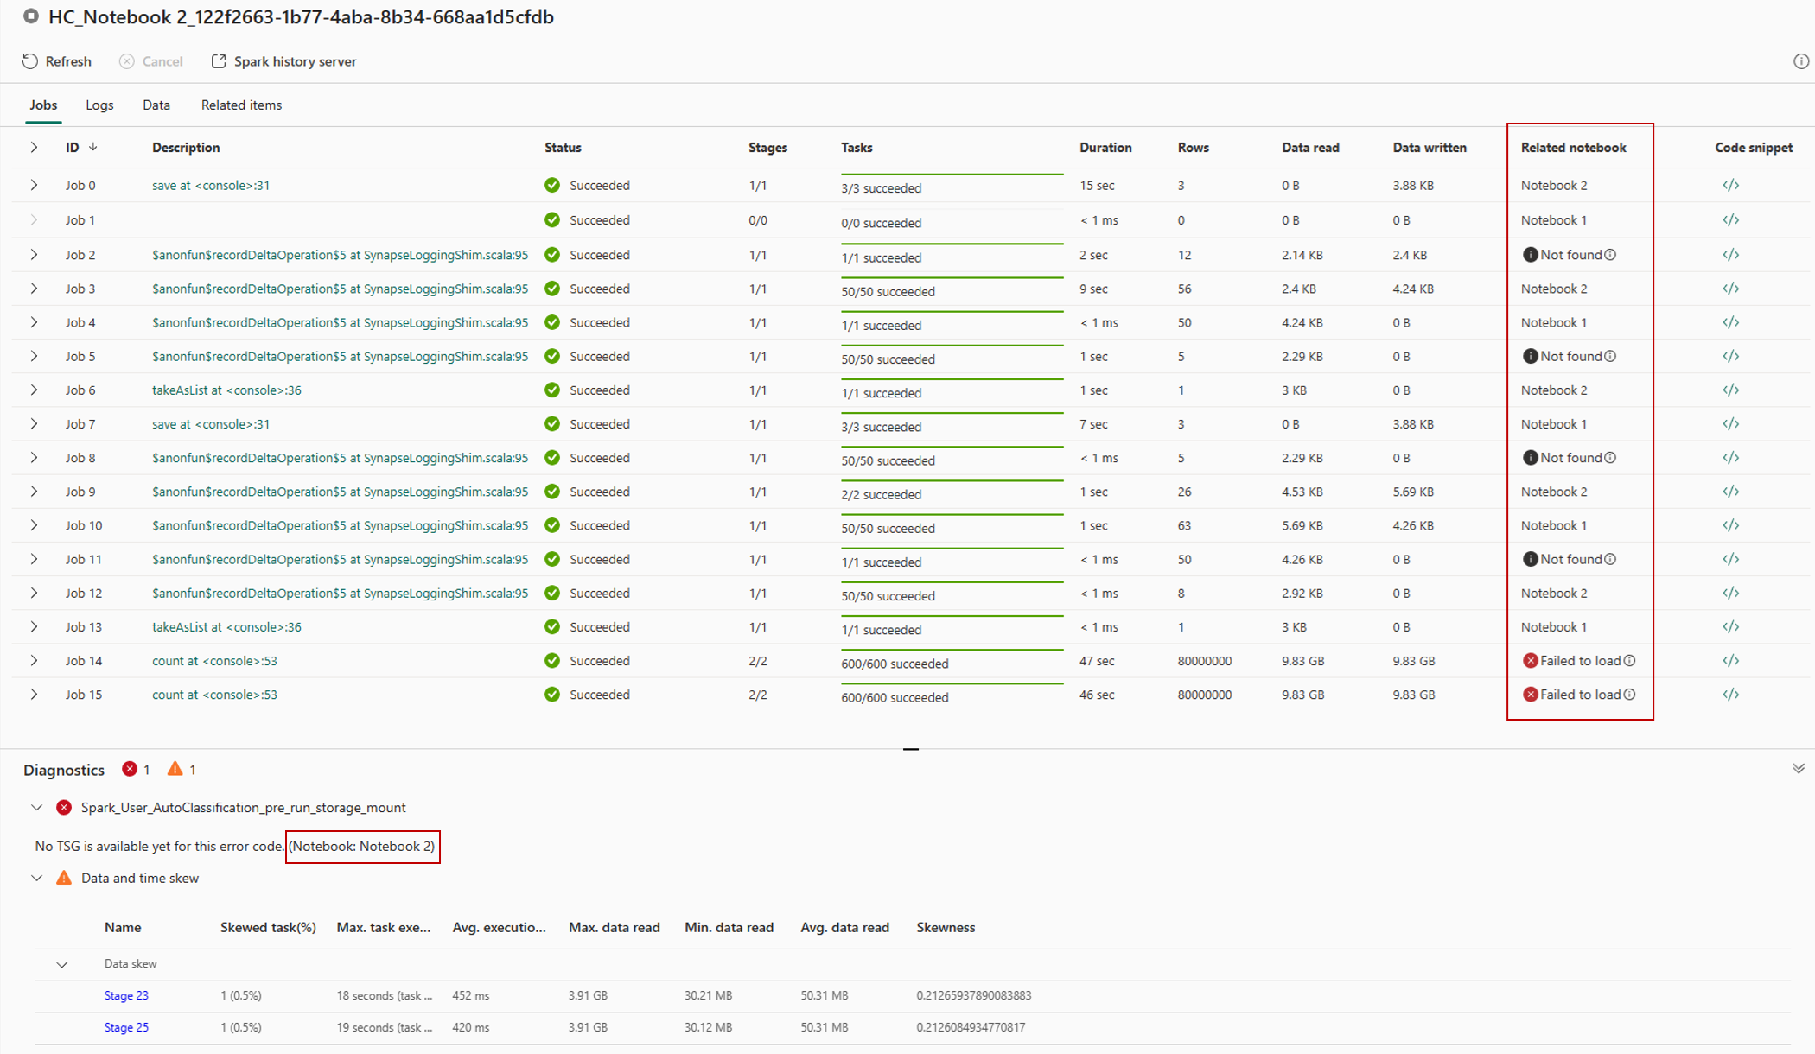
Task: Switch to the Logs tab
Action: [x=99, y=105]
